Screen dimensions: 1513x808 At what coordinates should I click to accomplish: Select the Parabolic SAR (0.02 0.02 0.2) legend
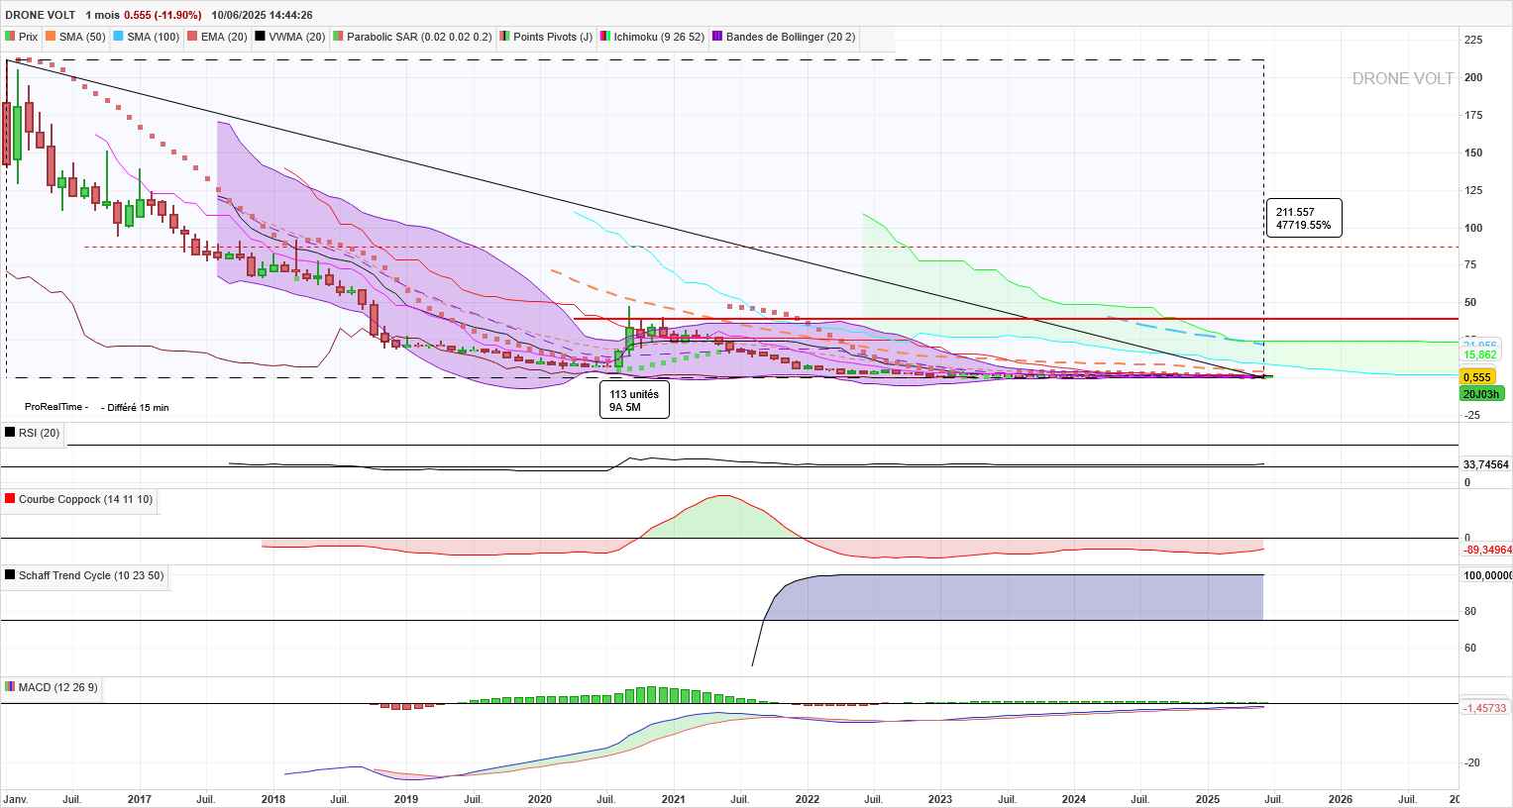point(413,37)
